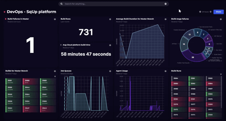Open build 31944 tile
The height and width of the screenshot is (121, 226).
click(x=31, y=88)
